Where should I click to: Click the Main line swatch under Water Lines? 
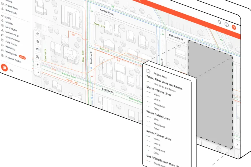[148, 117]
